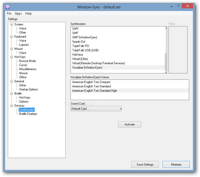The image size is (200, 177).
Task: Select Braille Displays tree item
Action: 28,114
